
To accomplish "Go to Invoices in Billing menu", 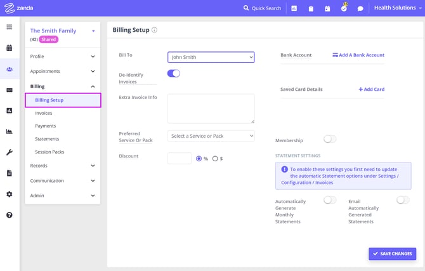I will (44, 113).
